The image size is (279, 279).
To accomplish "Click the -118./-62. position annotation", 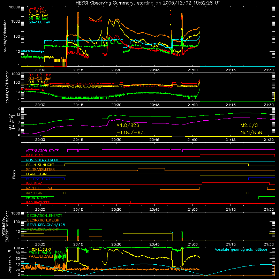I will tap(130, 133).
